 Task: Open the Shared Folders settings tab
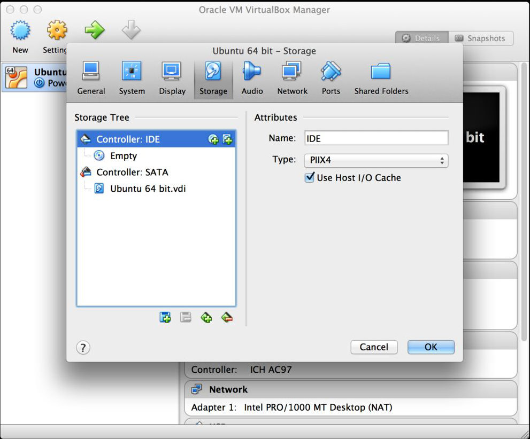pyautogui.click(x=381, y=79)
